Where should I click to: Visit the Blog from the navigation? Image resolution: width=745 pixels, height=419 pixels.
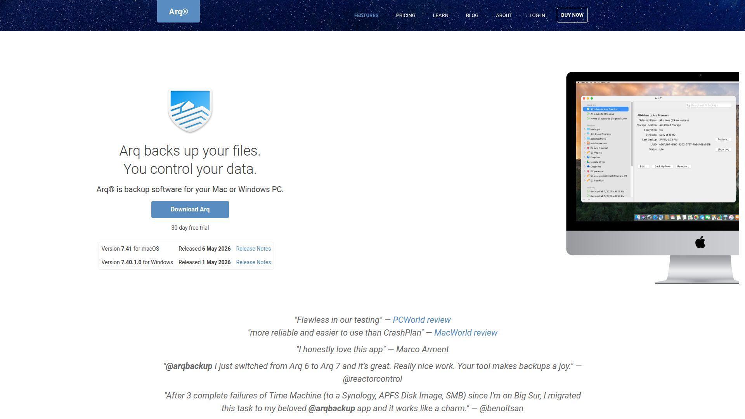tap(472, 16)
